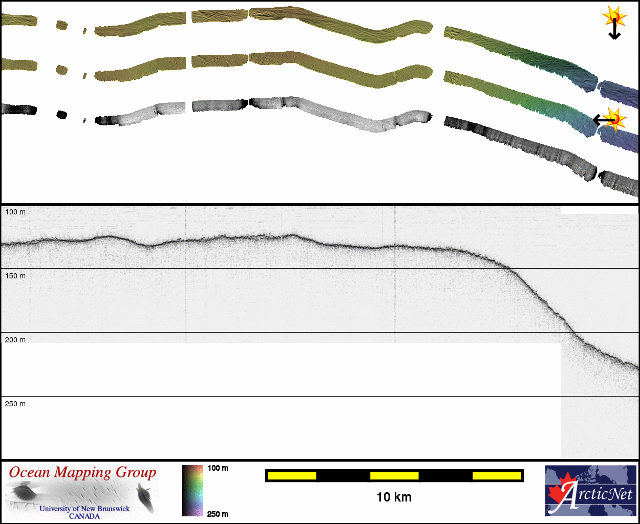Click the ArcticNet logo
Screen dimensions: 640x524
[590, 491]
